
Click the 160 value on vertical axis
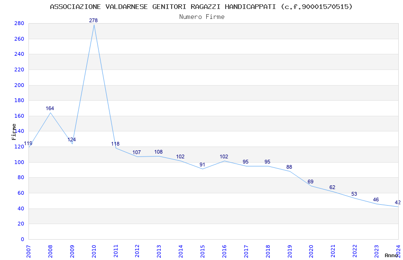coord(19,116)
